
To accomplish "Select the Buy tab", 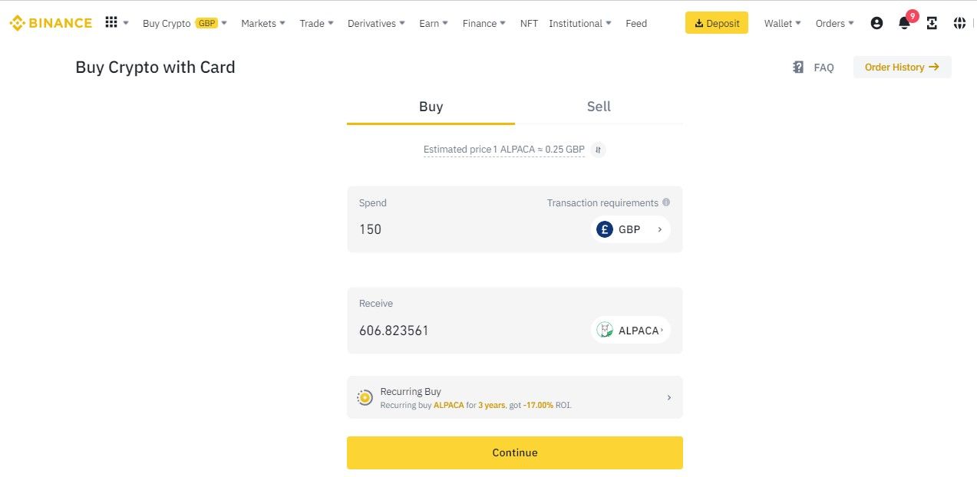I will click(x=431, y=107).
